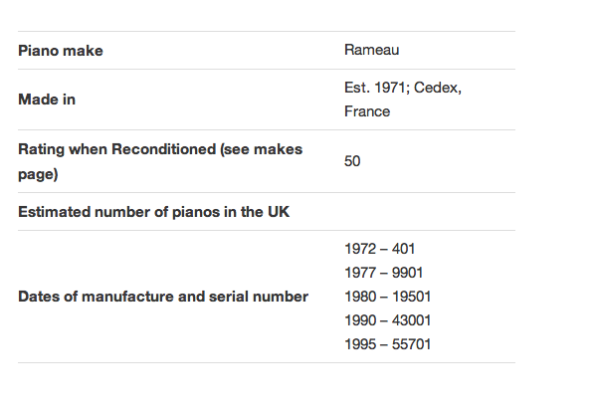The width and height of the screenshot is (596, 412).
Task: Click the 1977 – 9901 entry
Action: pyautogui.click(x=383, y=273)
